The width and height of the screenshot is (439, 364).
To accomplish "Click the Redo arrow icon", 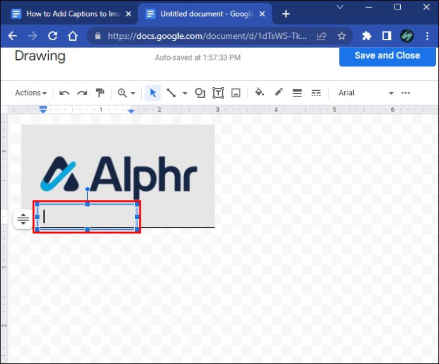I will [82, 93].
